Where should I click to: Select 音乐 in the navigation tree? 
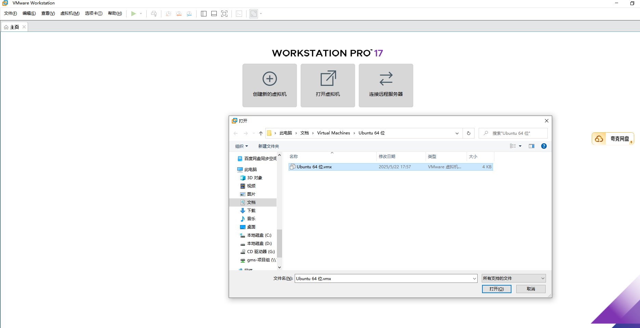[x=248, y=219]
